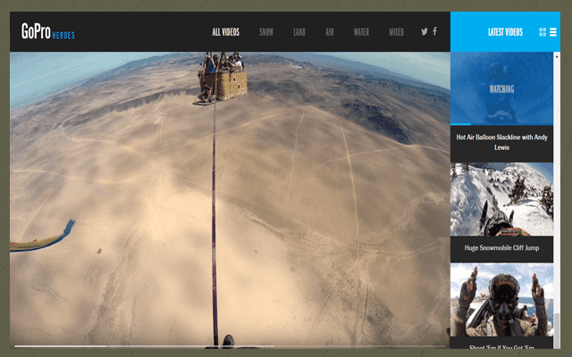Show Water category videos
The image size is (572, 357).
click(x=361, y=32)
